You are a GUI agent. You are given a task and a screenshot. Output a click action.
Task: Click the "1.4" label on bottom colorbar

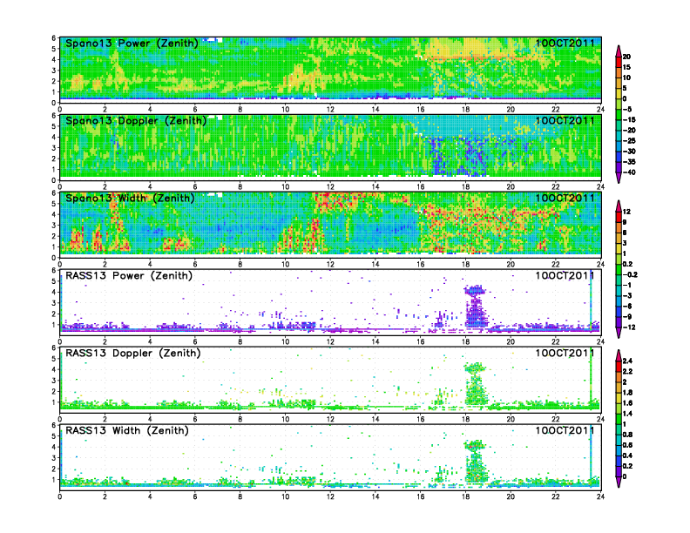pos(627,414)
